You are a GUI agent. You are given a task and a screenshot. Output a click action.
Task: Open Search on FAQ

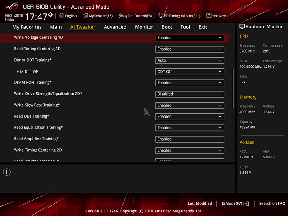tap(272, 203)
